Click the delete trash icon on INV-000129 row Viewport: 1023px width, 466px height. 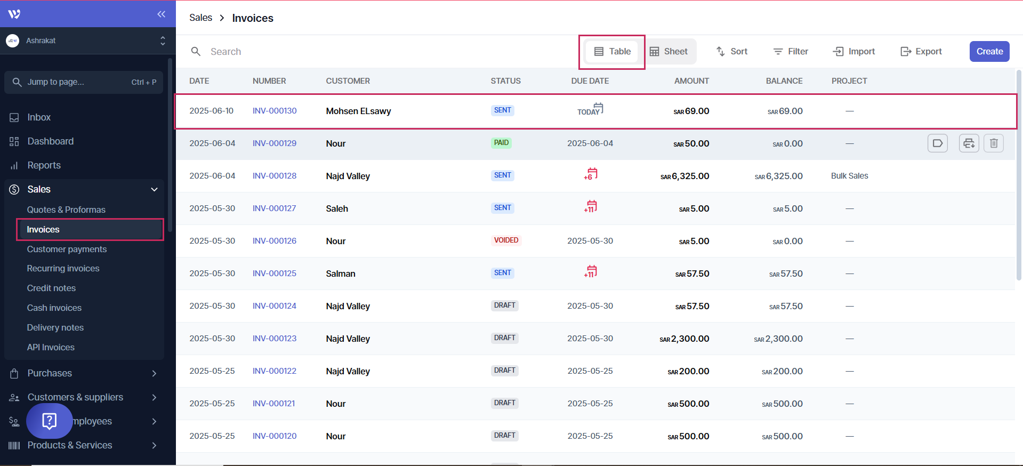(x=993, y=143)
